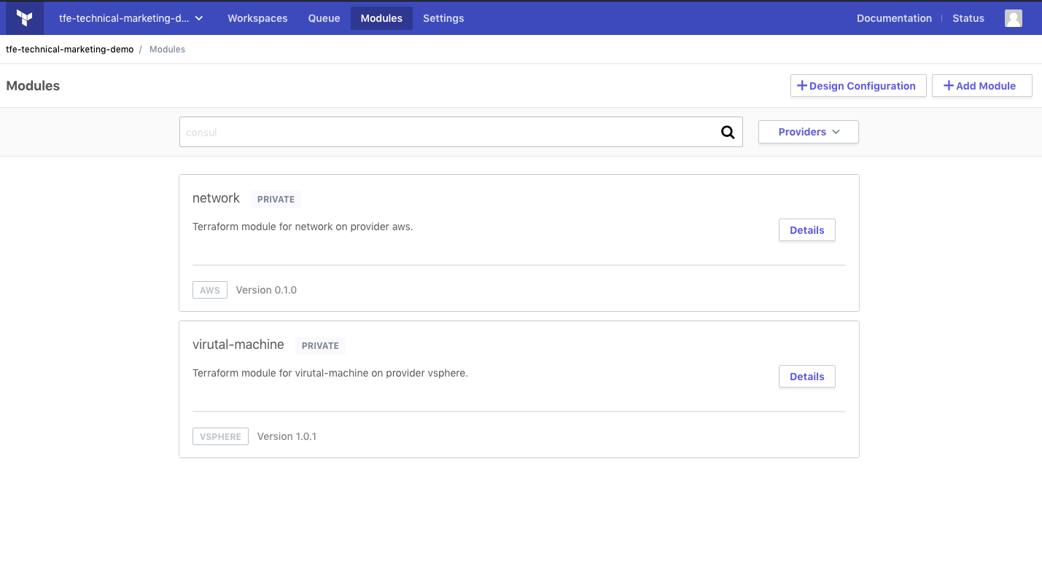Open the user avatar menu
The image size is (1042, 574).
coord(1013,18)
